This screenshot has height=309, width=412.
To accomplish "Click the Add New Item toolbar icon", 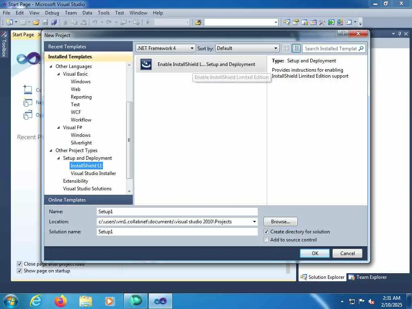I will point(23,23).
